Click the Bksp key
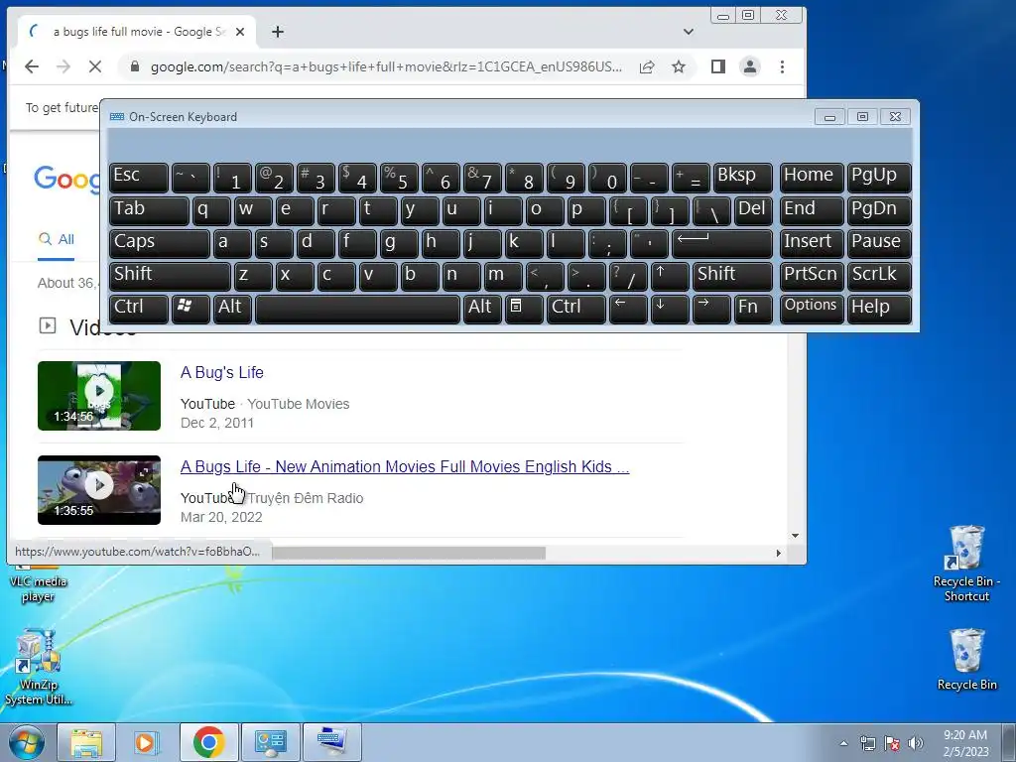 pos(742,178)
